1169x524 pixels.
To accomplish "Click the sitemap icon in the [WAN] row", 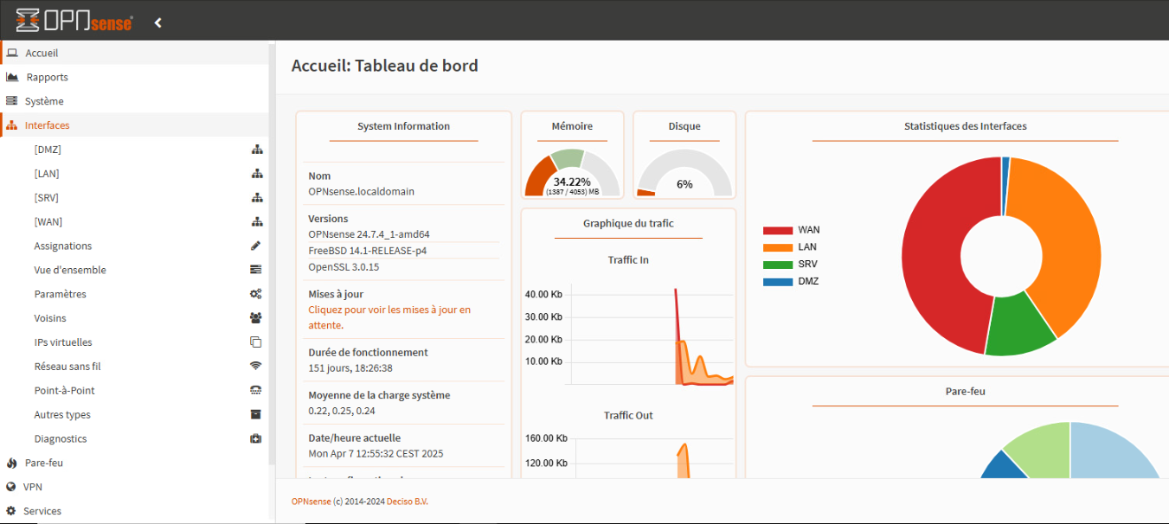I will (257, 222).
